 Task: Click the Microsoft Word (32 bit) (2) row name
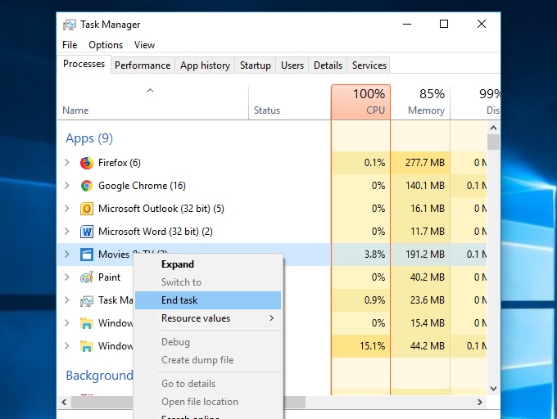[156, 232]
